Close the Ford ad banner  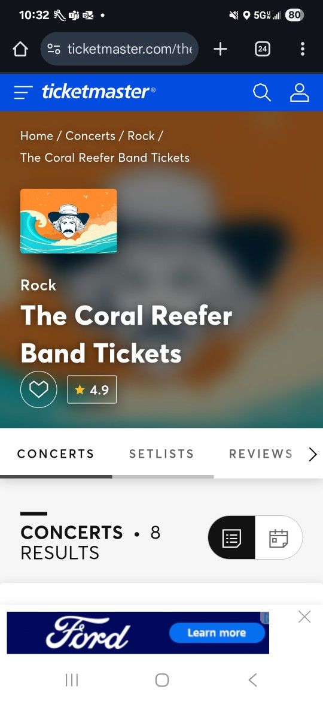pos(304,617)
